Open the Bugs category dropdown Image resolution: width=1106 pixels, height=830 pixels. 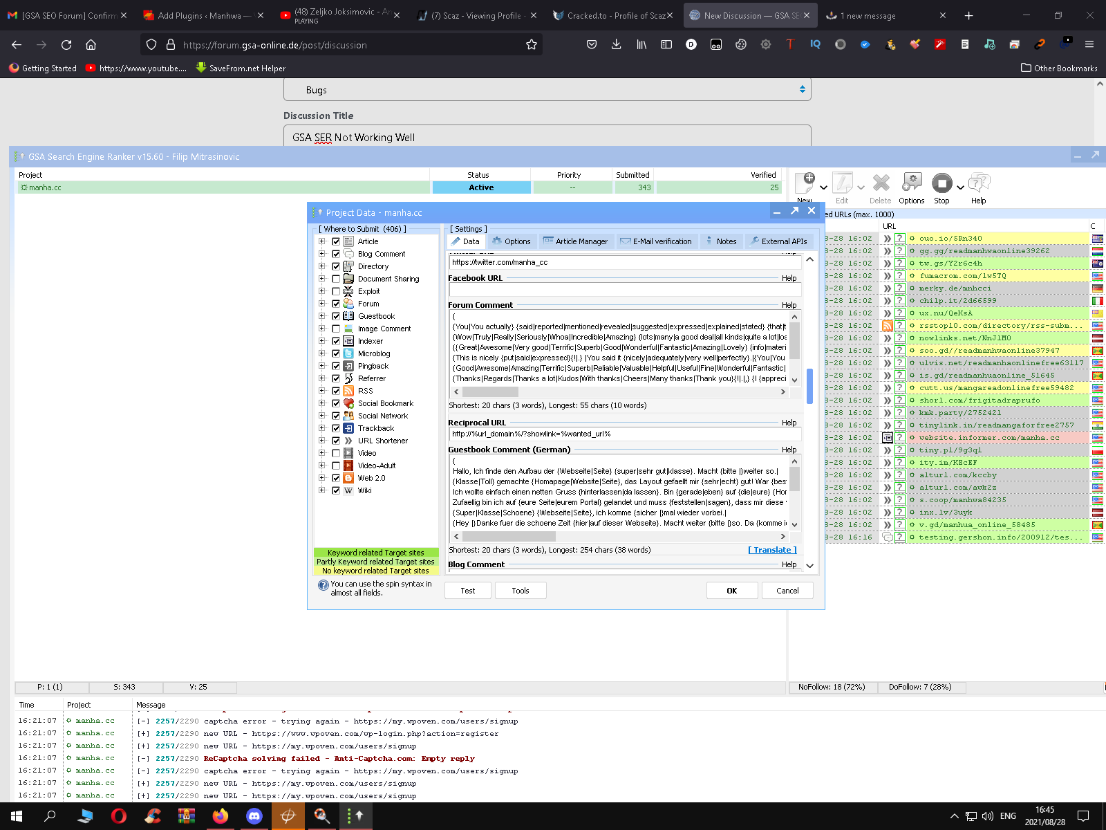tap(547, 90)
